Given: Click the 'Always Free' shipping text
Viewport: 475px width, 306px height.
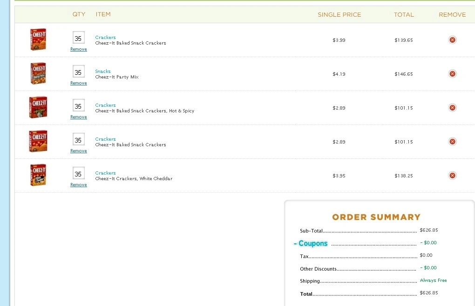Looking at the screenshot, I should 433,280.
